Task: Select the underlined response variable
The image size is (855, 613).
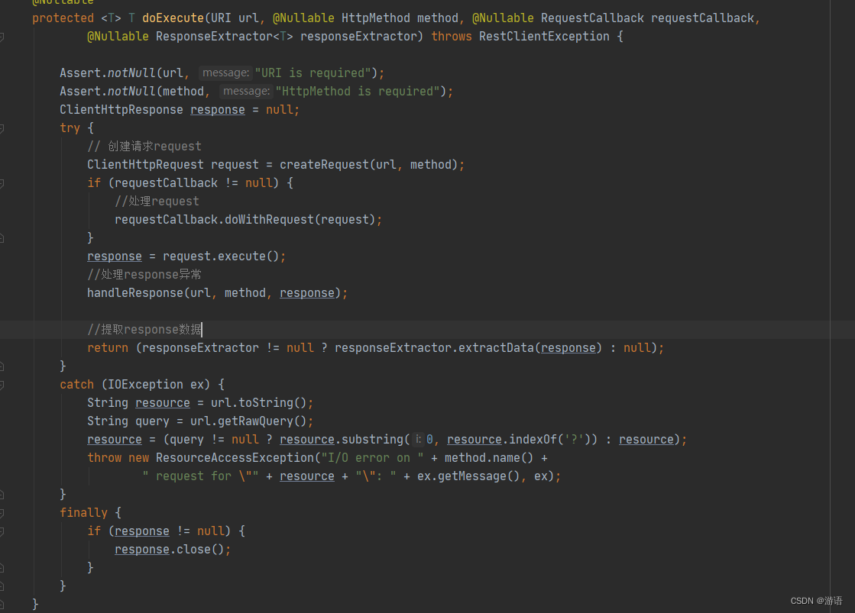Action: pyautogui.click(x=115, y=256)
